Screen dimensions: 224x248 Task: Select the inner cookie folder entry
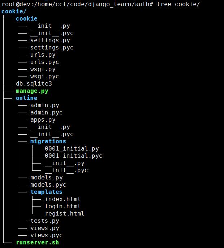[27, 19]
